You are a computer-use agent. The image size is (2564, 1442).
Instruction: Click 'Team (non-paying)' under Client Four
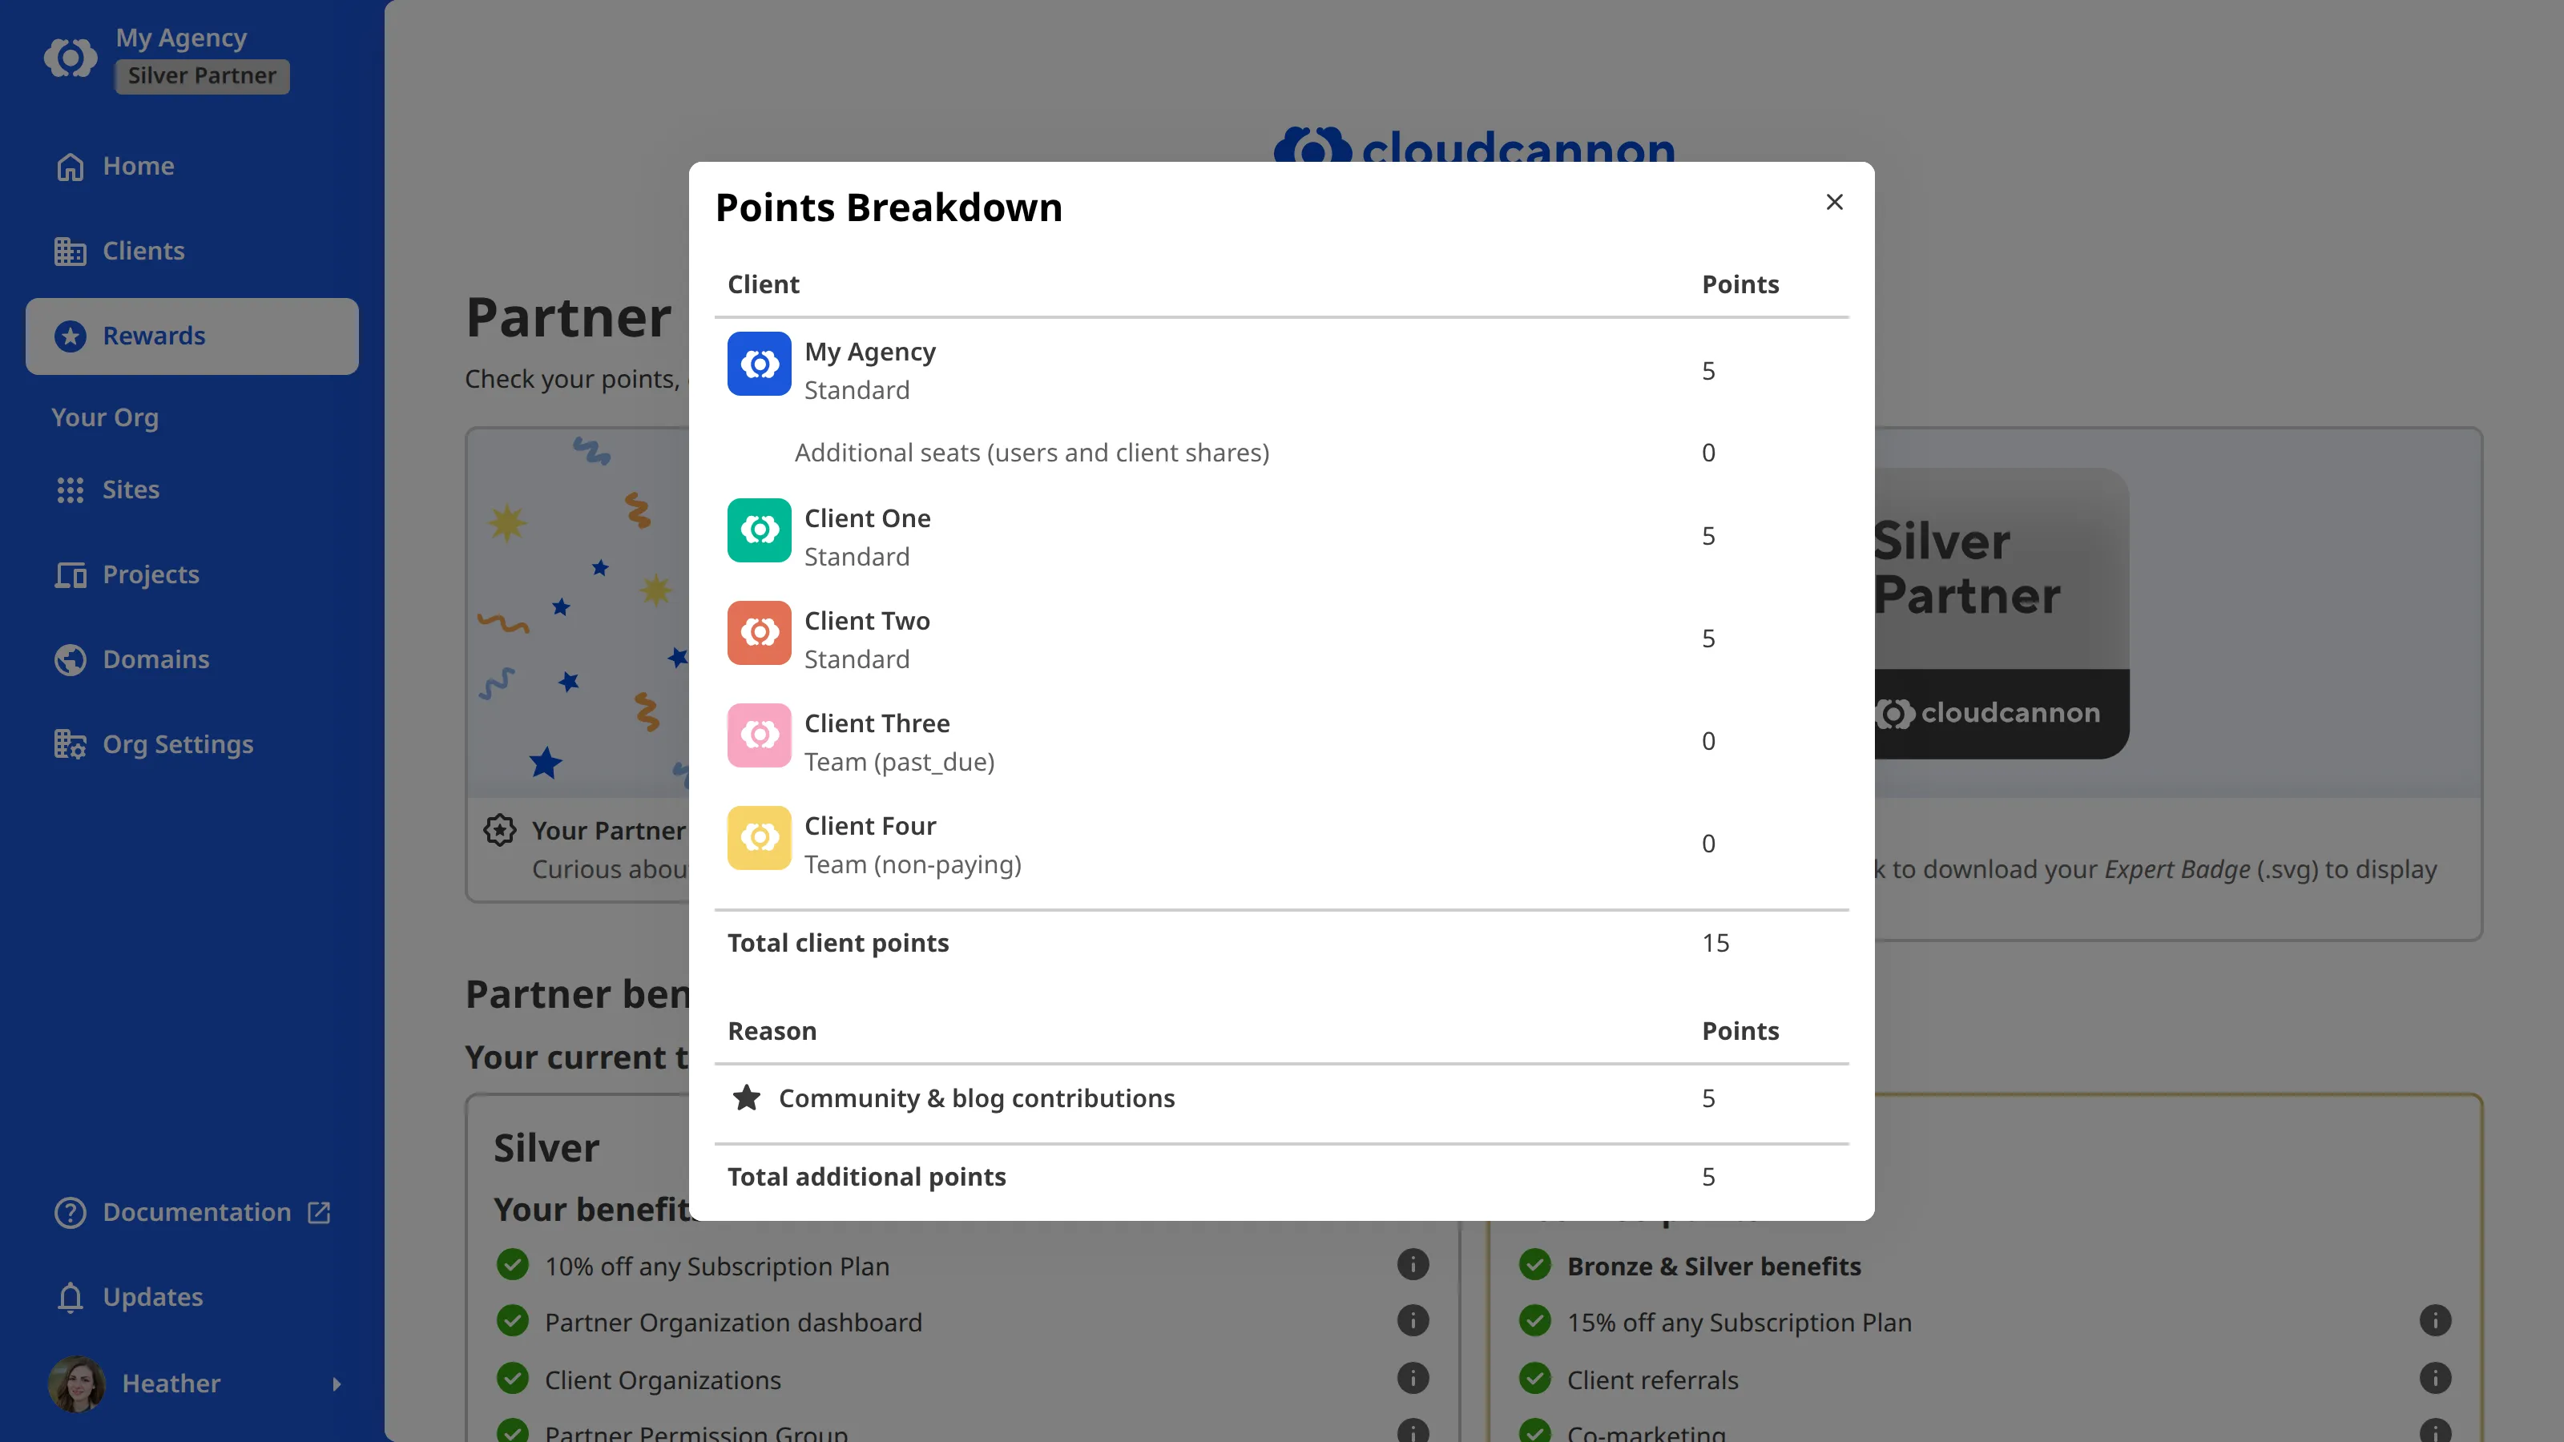pyautogui.click(x=913, y=865)
